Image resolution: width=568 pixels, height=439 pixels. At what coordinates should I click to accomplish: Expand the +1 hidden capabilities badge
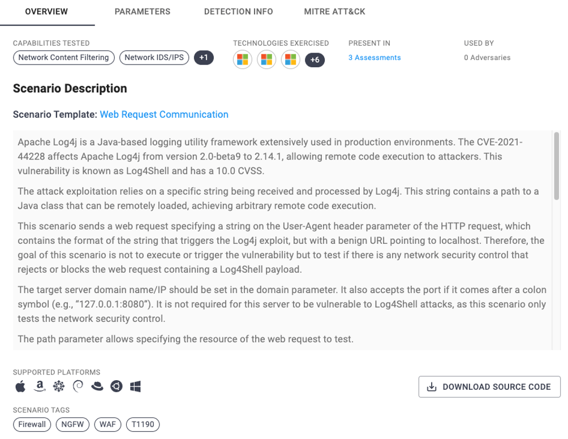coord(204,58)
